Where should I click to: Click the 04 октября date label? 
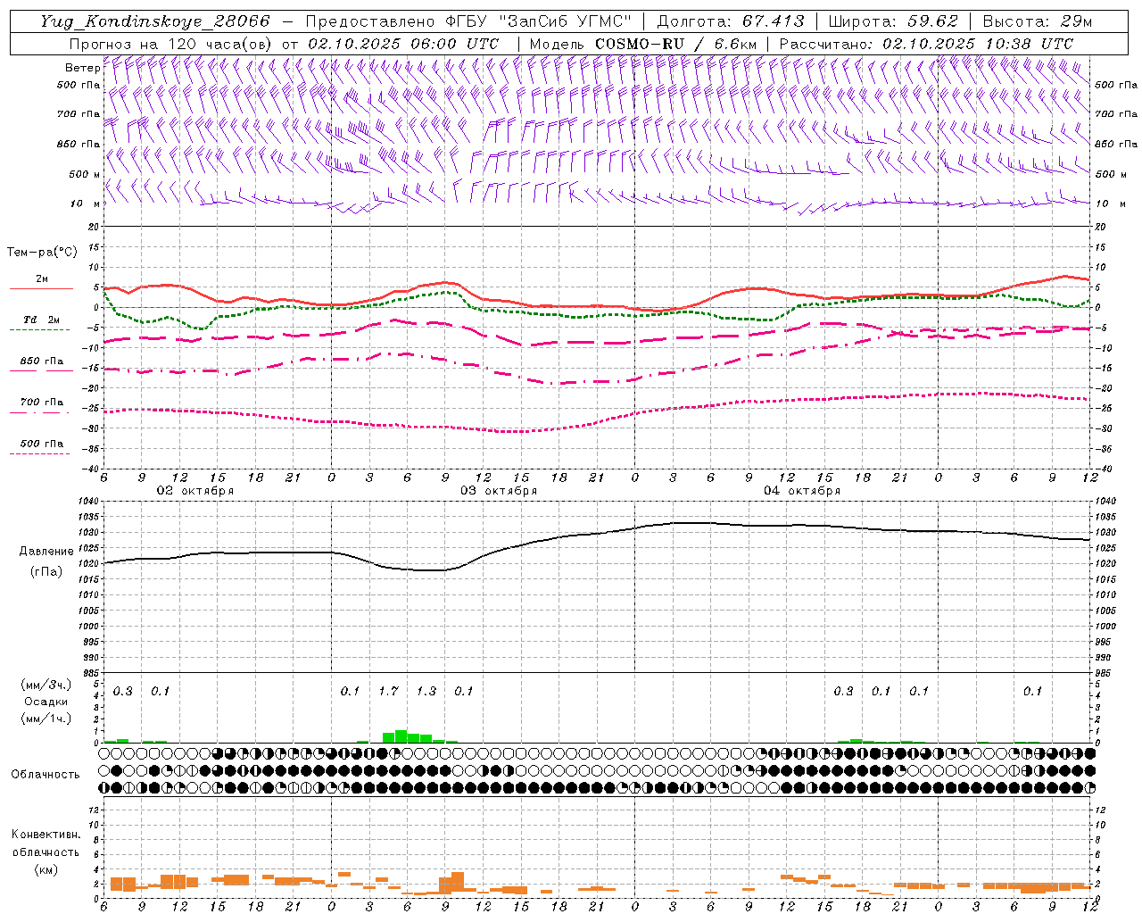[x=802, y=491]
